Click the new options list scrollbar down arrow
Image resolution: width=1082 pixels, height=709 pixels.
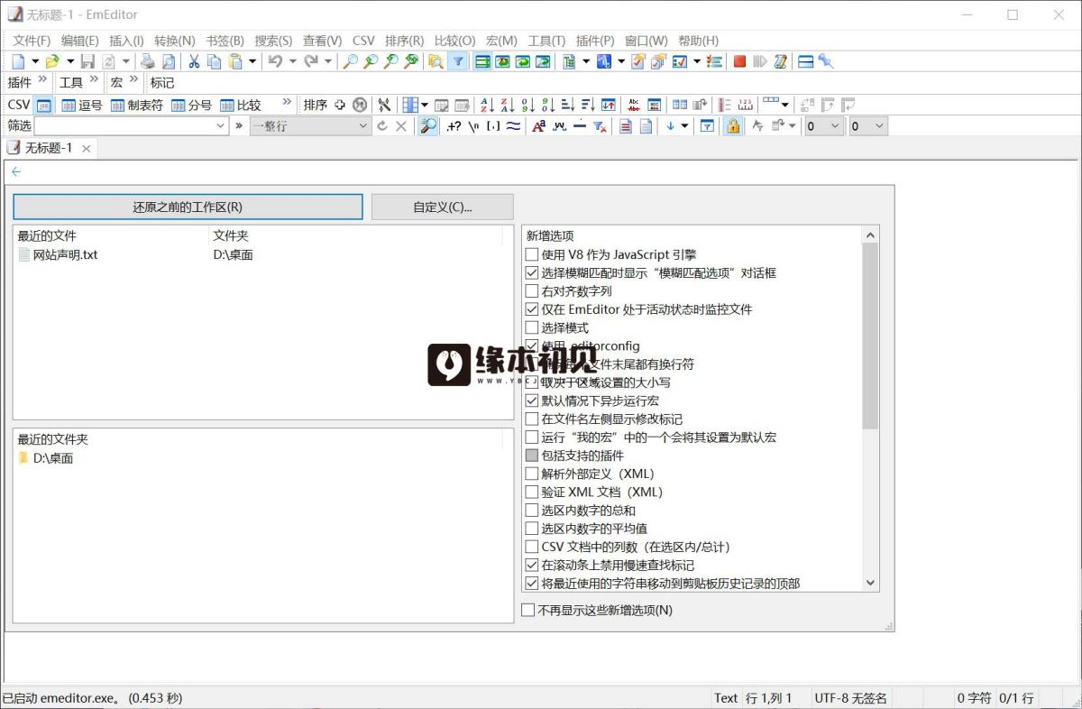pos(870,584)
